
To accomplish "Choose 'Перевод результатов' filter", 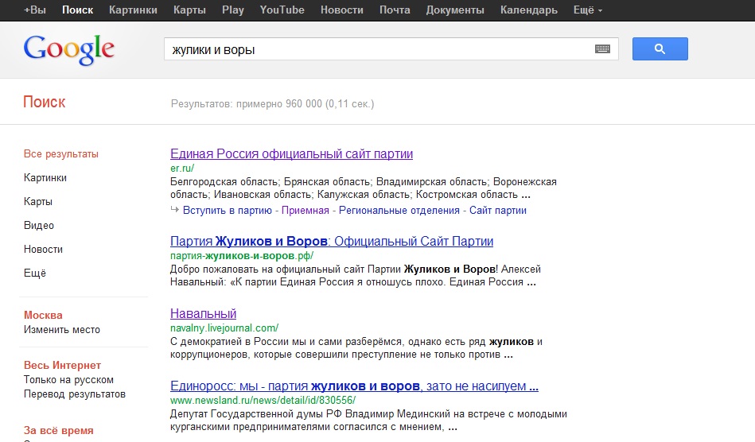I will pyautogui.click(x=75, y=394).
